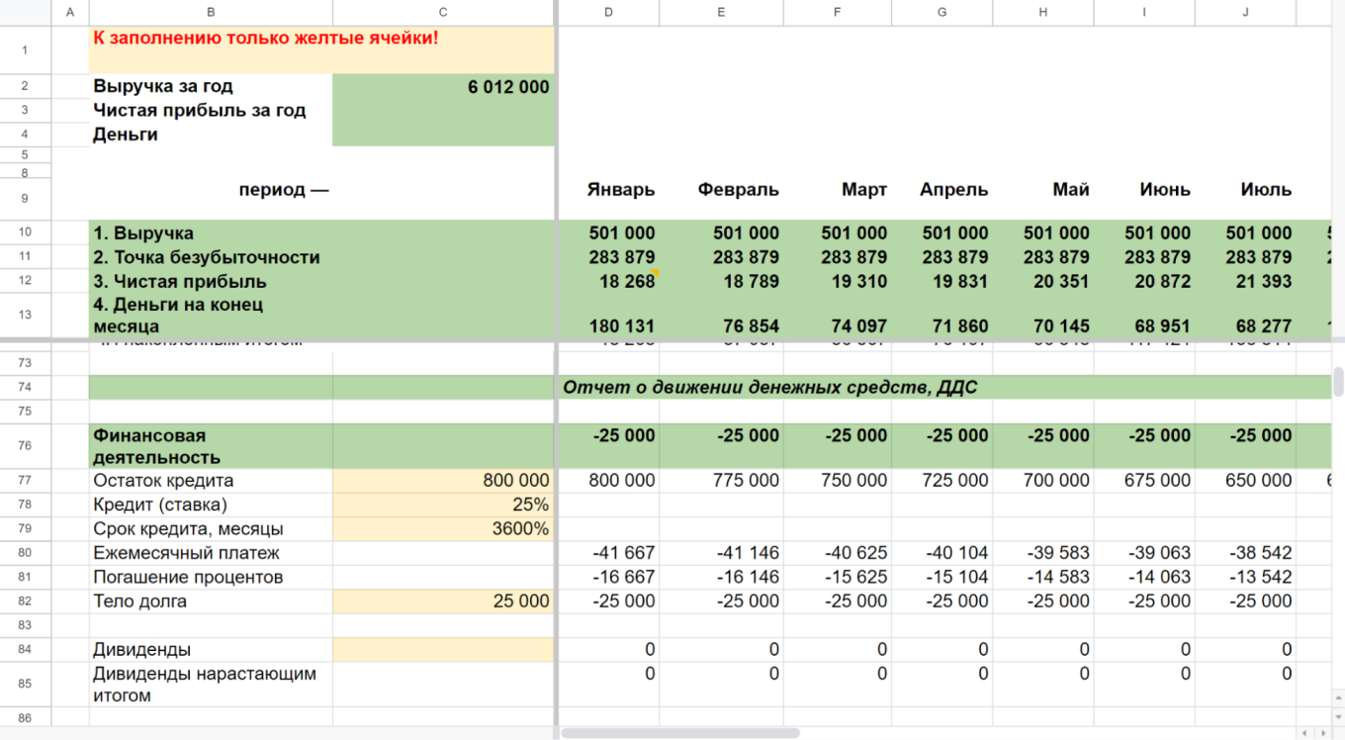Select row 77 header
Screen dimensions: 1345x740
[25, 481]
